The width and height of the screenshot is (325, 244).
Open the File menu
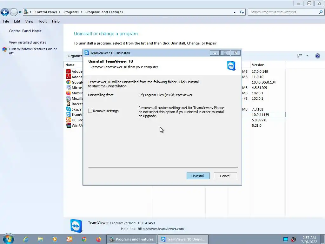6,21
